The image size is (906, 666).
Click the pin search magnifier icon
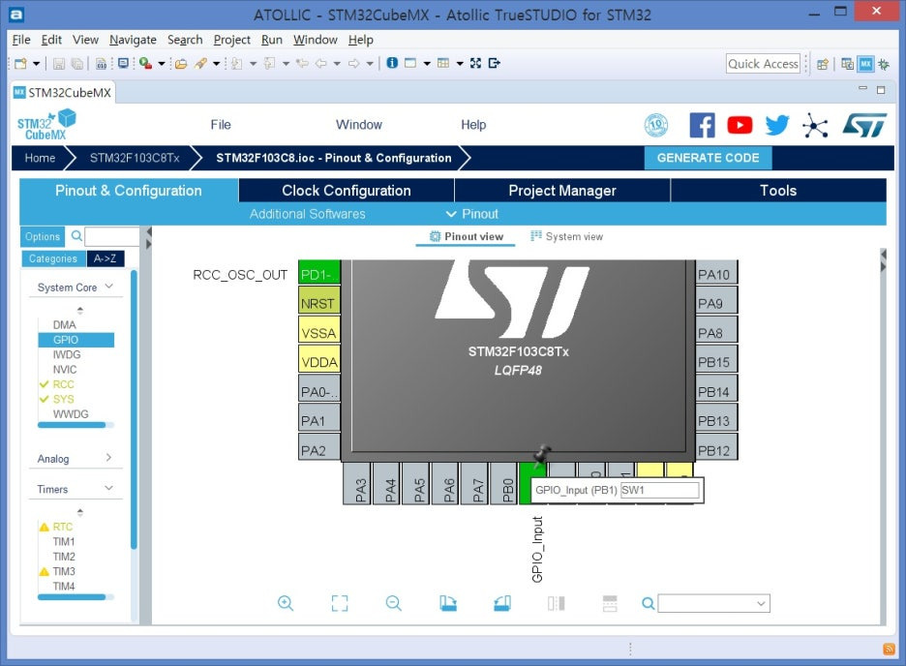pyautogui.click(x=649, y=603)
